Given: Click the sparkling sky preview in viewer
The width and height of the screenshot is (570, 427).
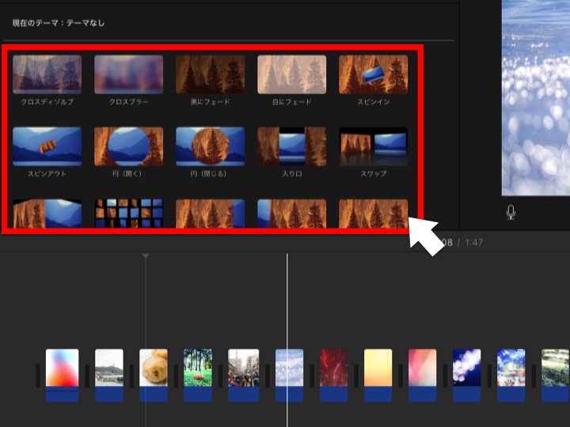Looking at the screenshot, I should (x=536, y=98).
